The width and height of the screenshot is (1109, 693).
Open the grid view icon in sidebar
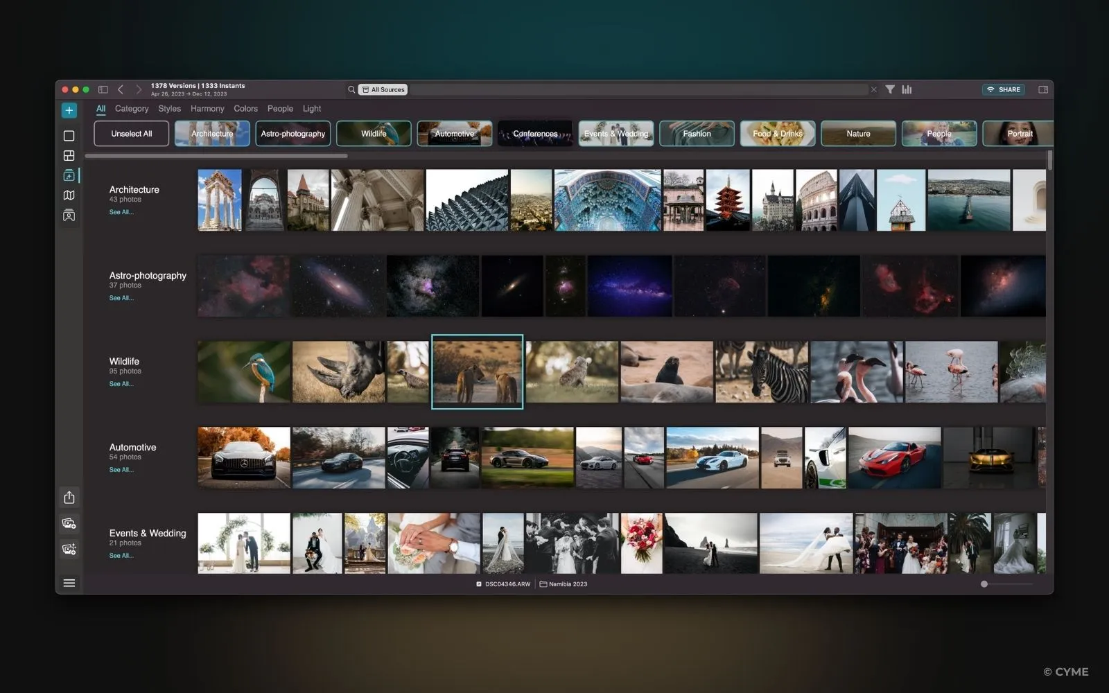69,156
